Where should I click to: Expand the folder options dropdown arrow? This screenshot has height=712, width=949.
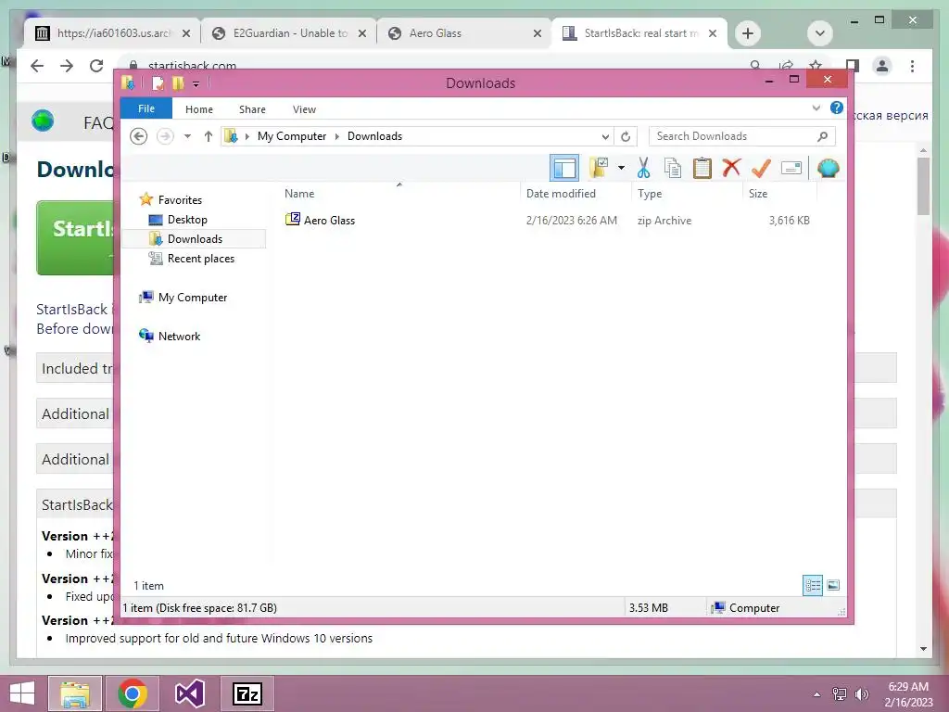tap(621, 168)
